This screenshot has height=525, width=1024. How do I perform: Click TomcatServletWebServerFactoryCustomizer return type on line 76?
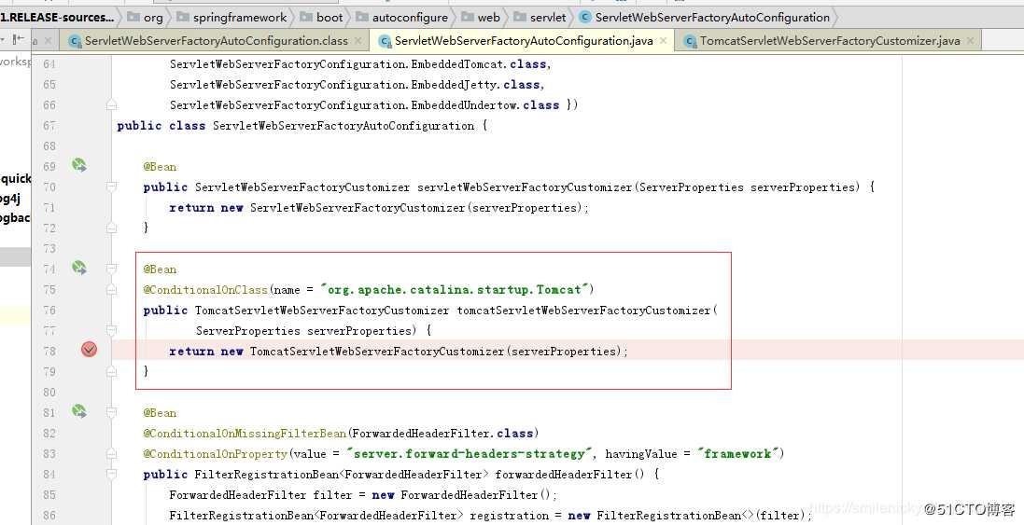pos(322,311)
